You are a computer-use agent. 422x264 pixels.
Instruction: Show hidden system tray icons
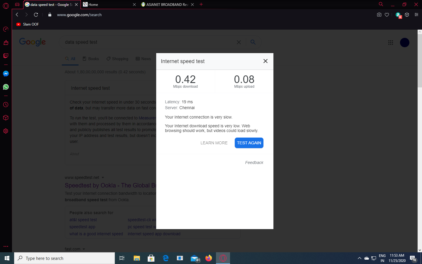pos(359,258)
